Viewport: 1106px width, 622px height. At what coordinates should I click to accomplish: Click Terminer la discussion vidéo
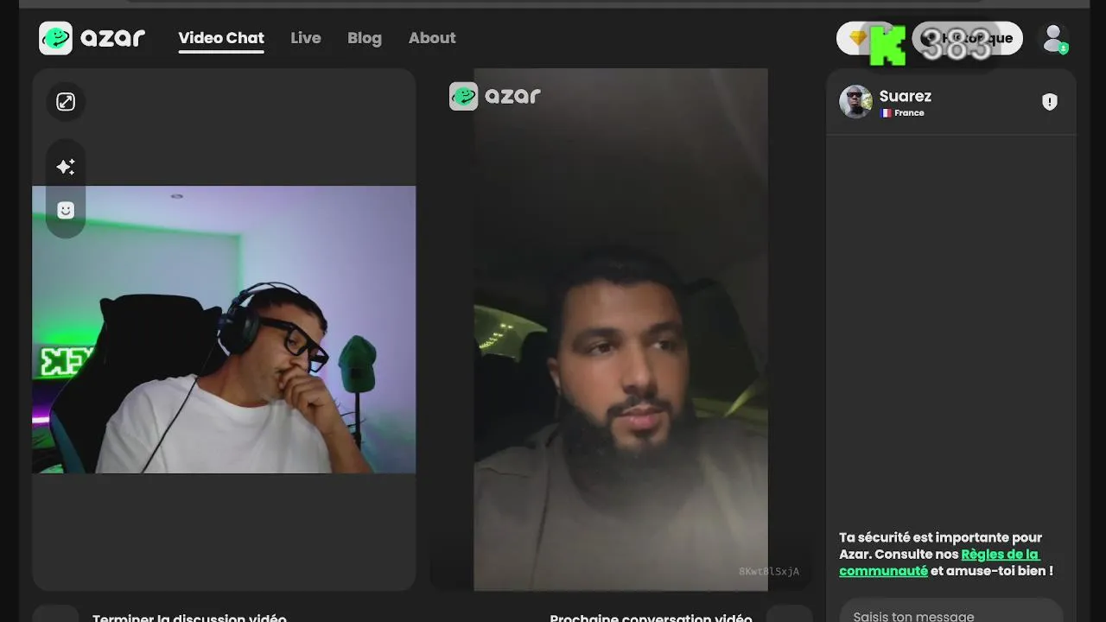(189, 617)
